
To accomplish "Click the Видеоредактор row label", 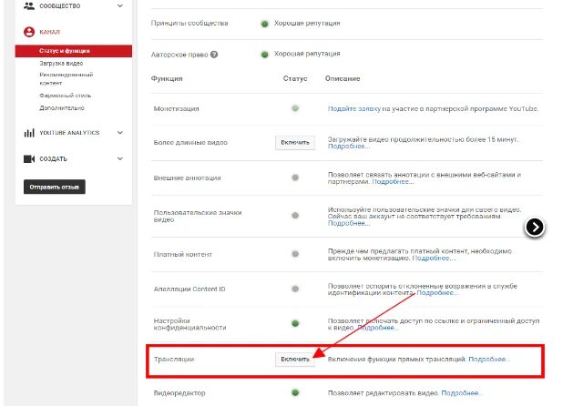I will pos(179,393).
